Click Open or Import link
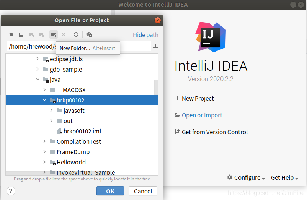The height and width of the screenshot is (200, 307). click(202, 115)
